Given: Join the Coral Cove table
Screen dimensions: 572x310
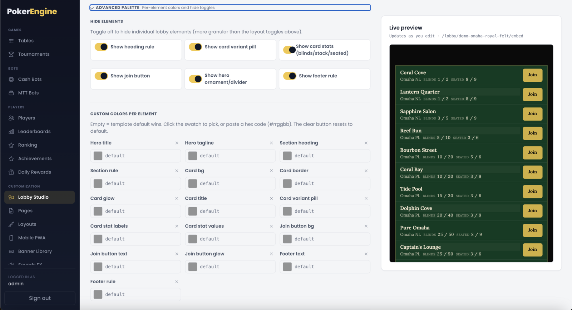Looking at the screenshot, I should point(532,75).
